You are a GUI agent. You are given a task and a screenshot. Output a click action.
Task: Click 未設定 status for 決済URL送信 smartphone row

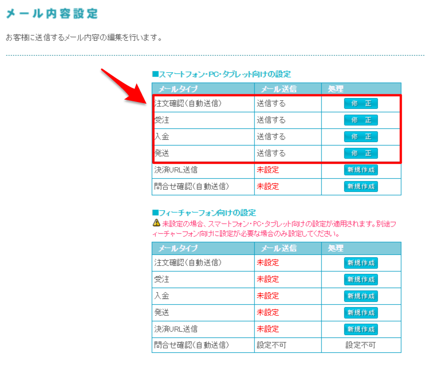point(268,170)
